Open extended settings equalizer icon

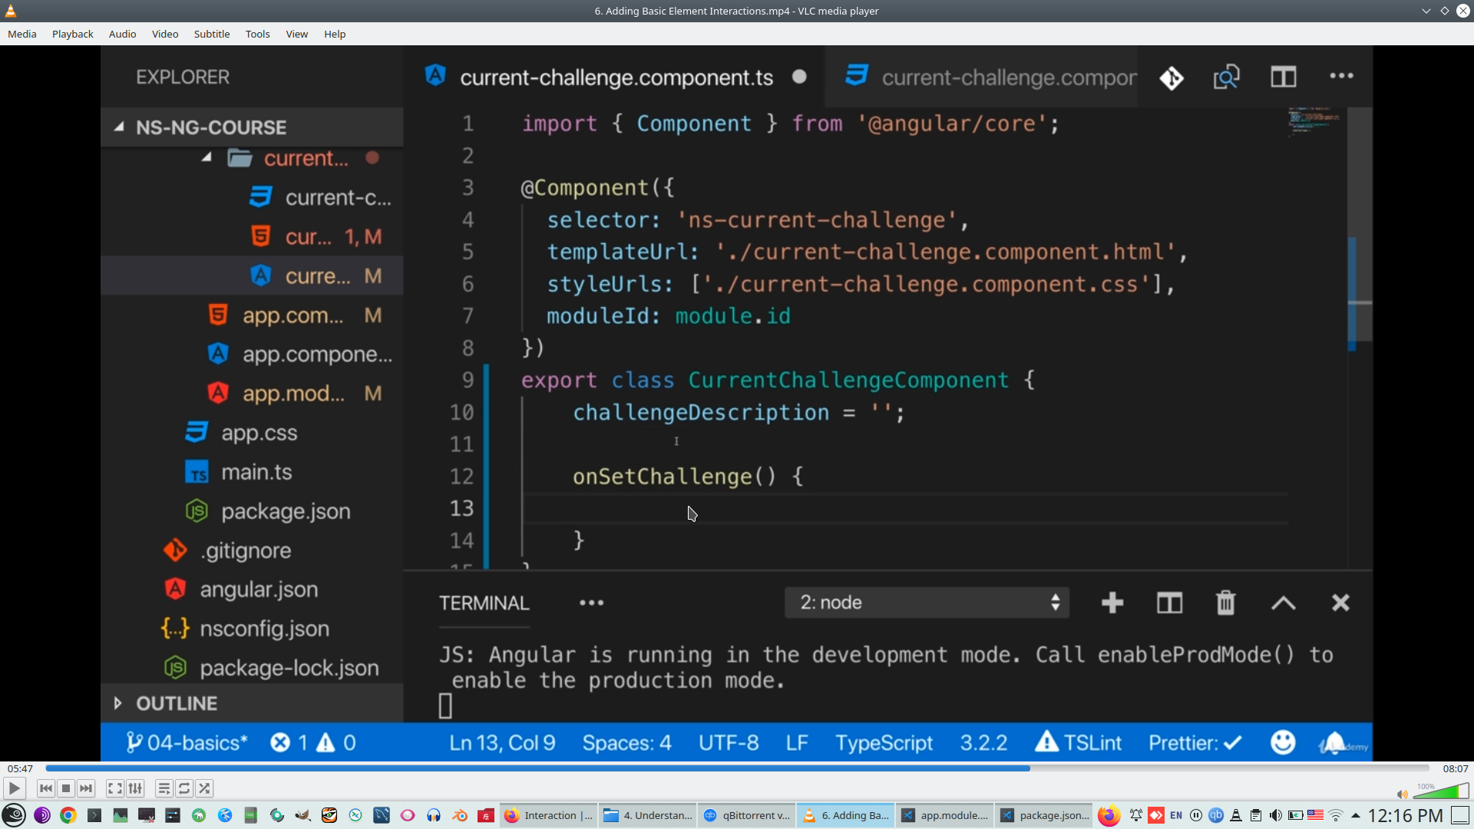point(135,788)
